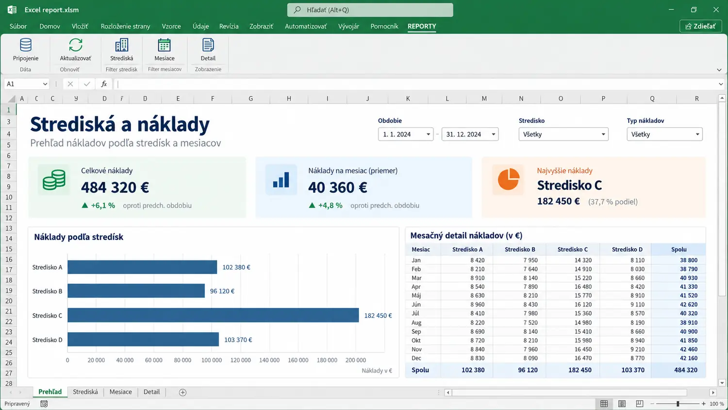Confirm the formula entry with the check icon
The width and height of the screenshot is (728, 410).
tap(87, 84)
